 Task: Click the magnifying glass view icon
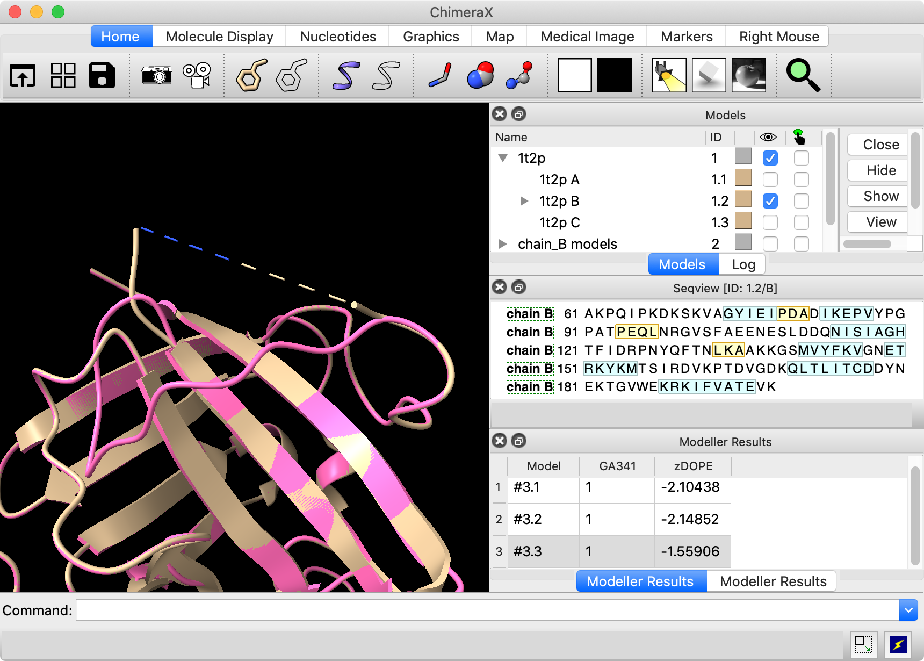click(803, 75)
